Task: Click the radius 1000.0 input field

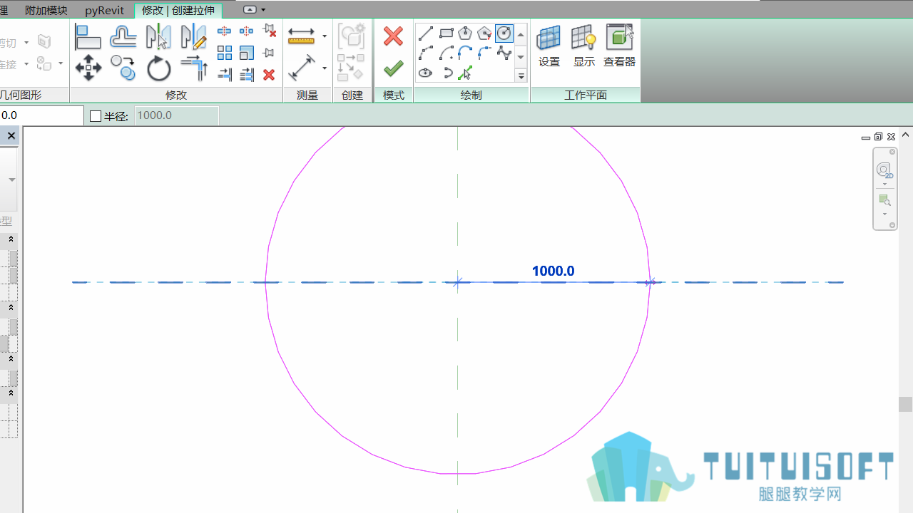Action: point(176,115)
